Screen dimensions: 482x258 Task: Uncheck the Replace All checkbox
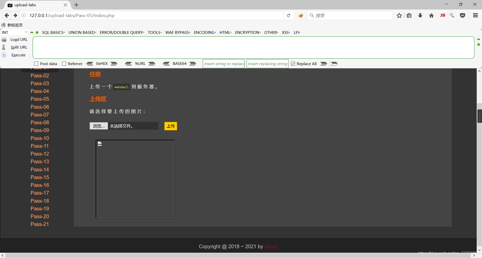click(293, 64)
